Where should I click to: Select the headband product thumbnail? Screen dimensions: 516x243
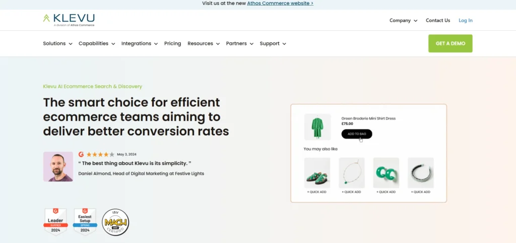coord(421,172)
